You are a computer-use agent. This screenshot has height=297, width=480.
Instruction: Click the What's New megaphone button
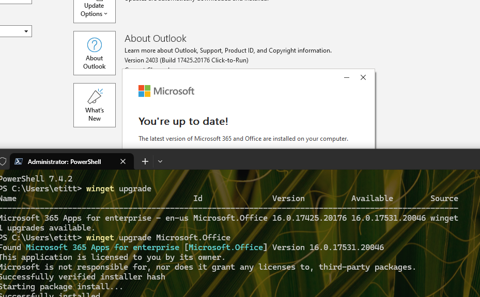[x=94, y=105]
